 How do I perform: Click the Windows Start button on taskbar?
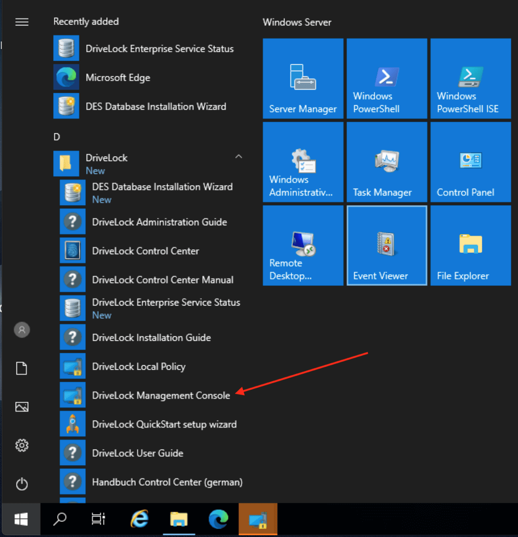pyautogui.click(x=21, y=519)
